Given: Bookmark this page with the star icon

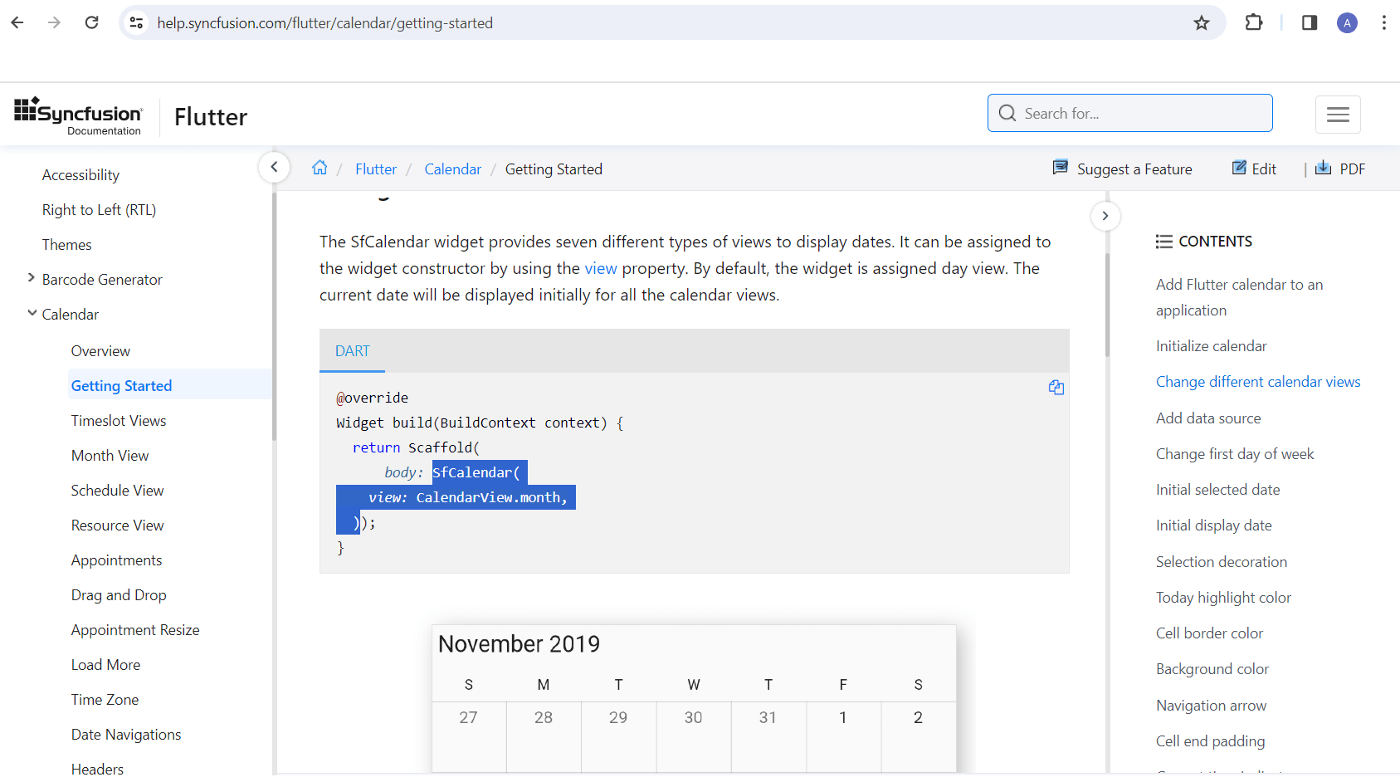Looking at the screenshot, I should coord(1201,23).
